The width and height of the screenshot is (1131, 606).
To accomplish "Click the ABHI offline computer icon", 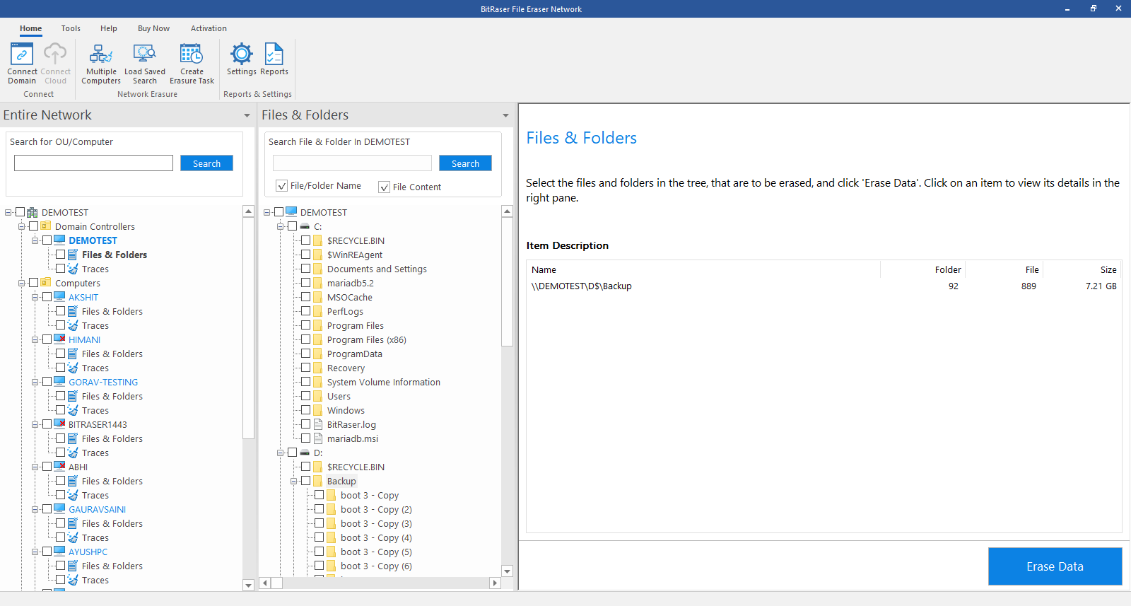I will point(59,467).
